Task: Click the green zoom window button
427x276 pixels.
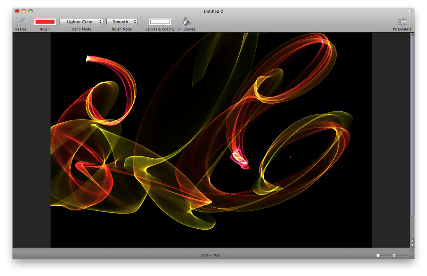Action: (30, 11)
